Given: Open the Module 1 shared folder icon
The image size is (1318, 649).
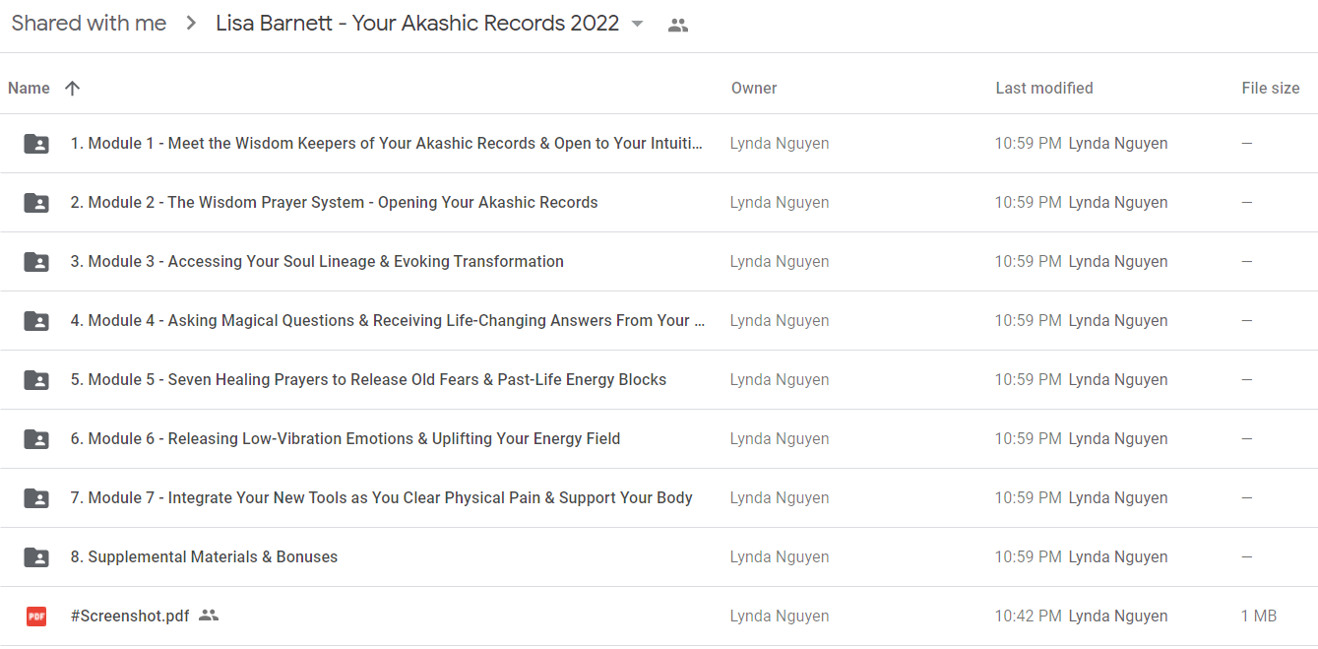Looking at the screenshot, I should [36, 144].
